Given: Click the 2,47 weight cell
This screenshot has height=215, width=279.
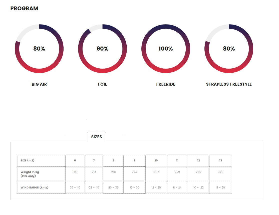Looking at the screenshot, I should click(x=135, y=172).
